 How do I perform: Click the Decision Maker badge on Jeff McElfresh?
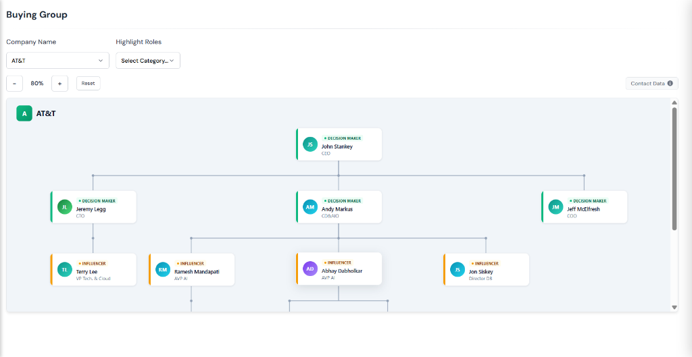(x=589, y=200)
